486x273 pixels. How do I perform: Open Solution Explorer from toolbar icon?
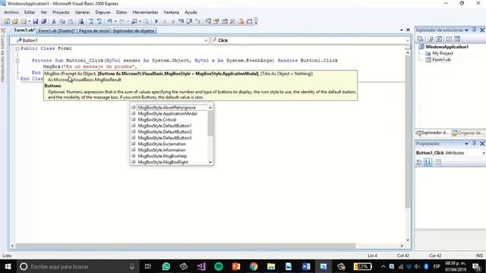tap(207, 21)
